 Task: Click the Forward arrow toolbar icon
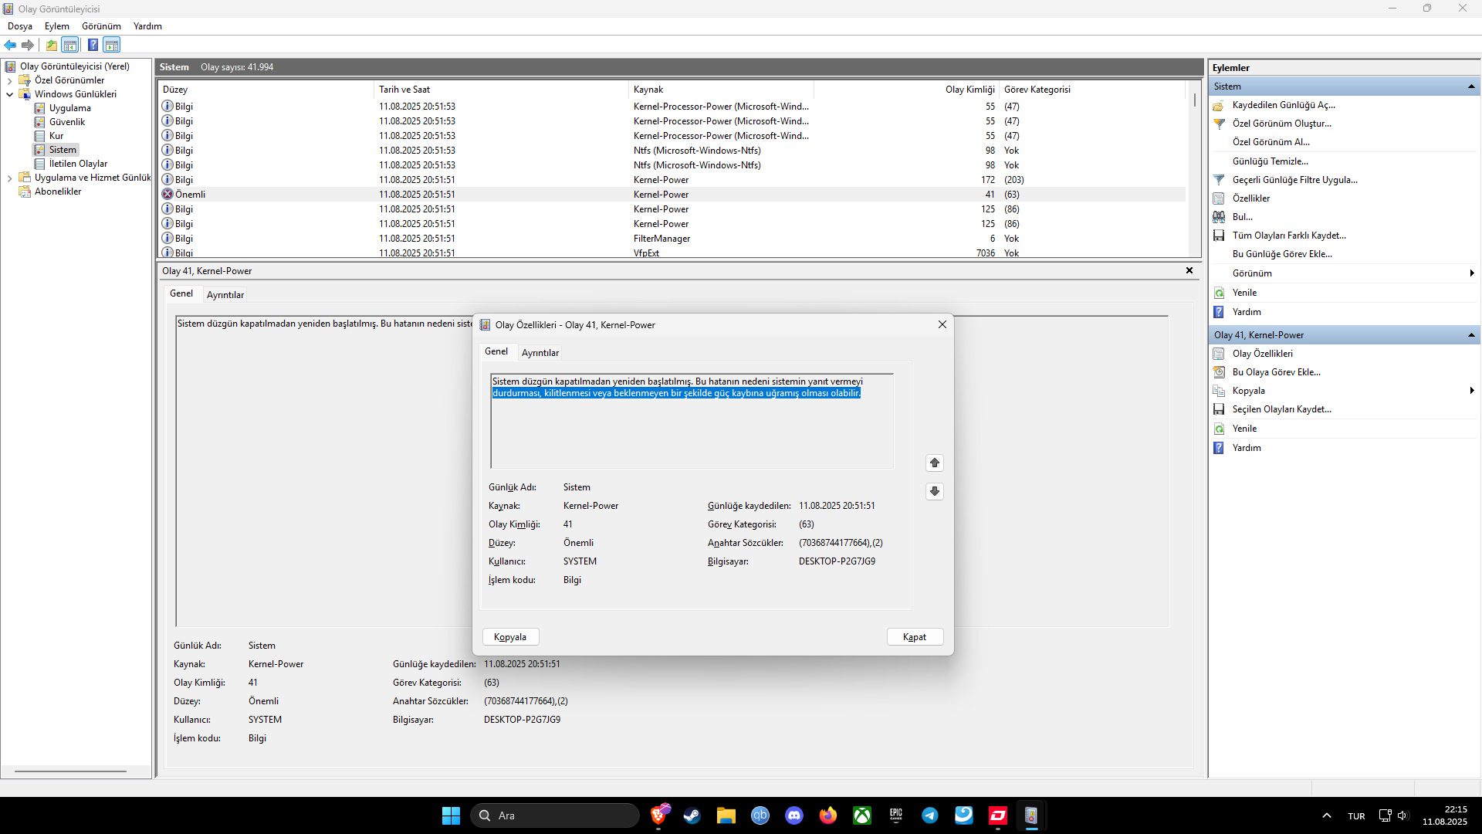(x=28, y=45)
